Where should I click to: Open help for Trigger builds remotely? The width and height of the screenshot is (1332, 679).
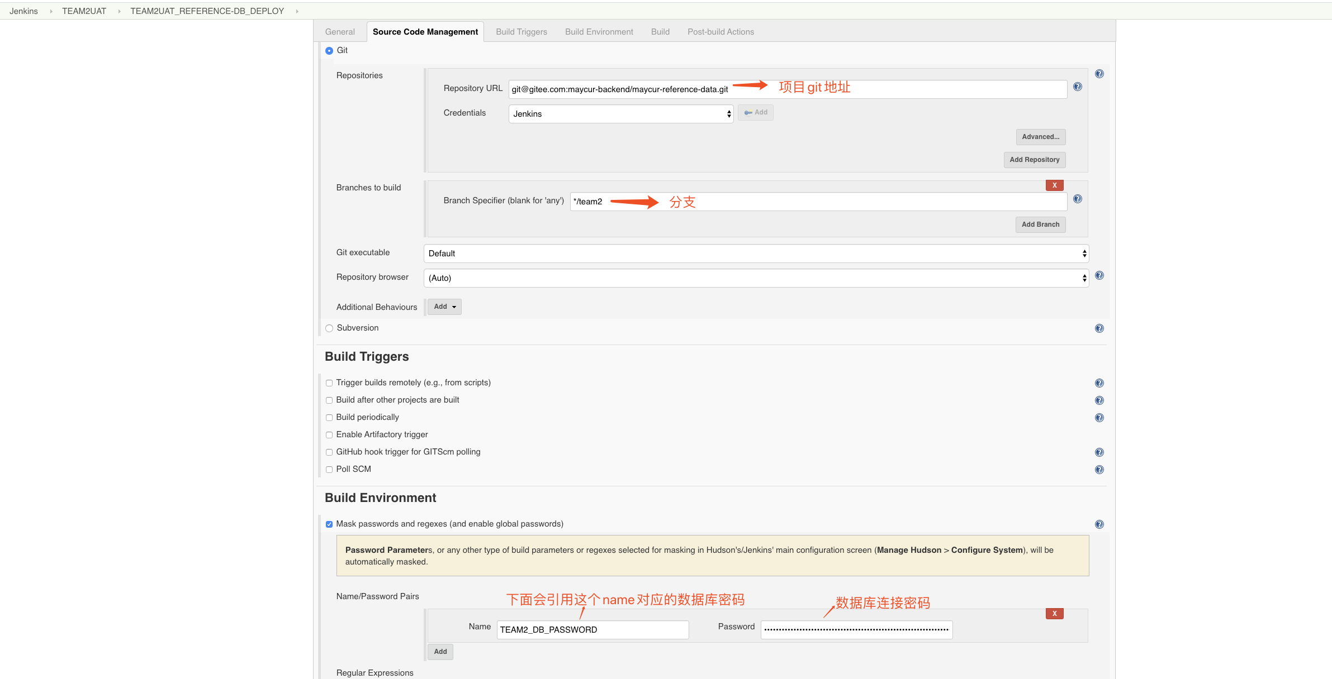pyautogui.click(x=1099, y=383)
